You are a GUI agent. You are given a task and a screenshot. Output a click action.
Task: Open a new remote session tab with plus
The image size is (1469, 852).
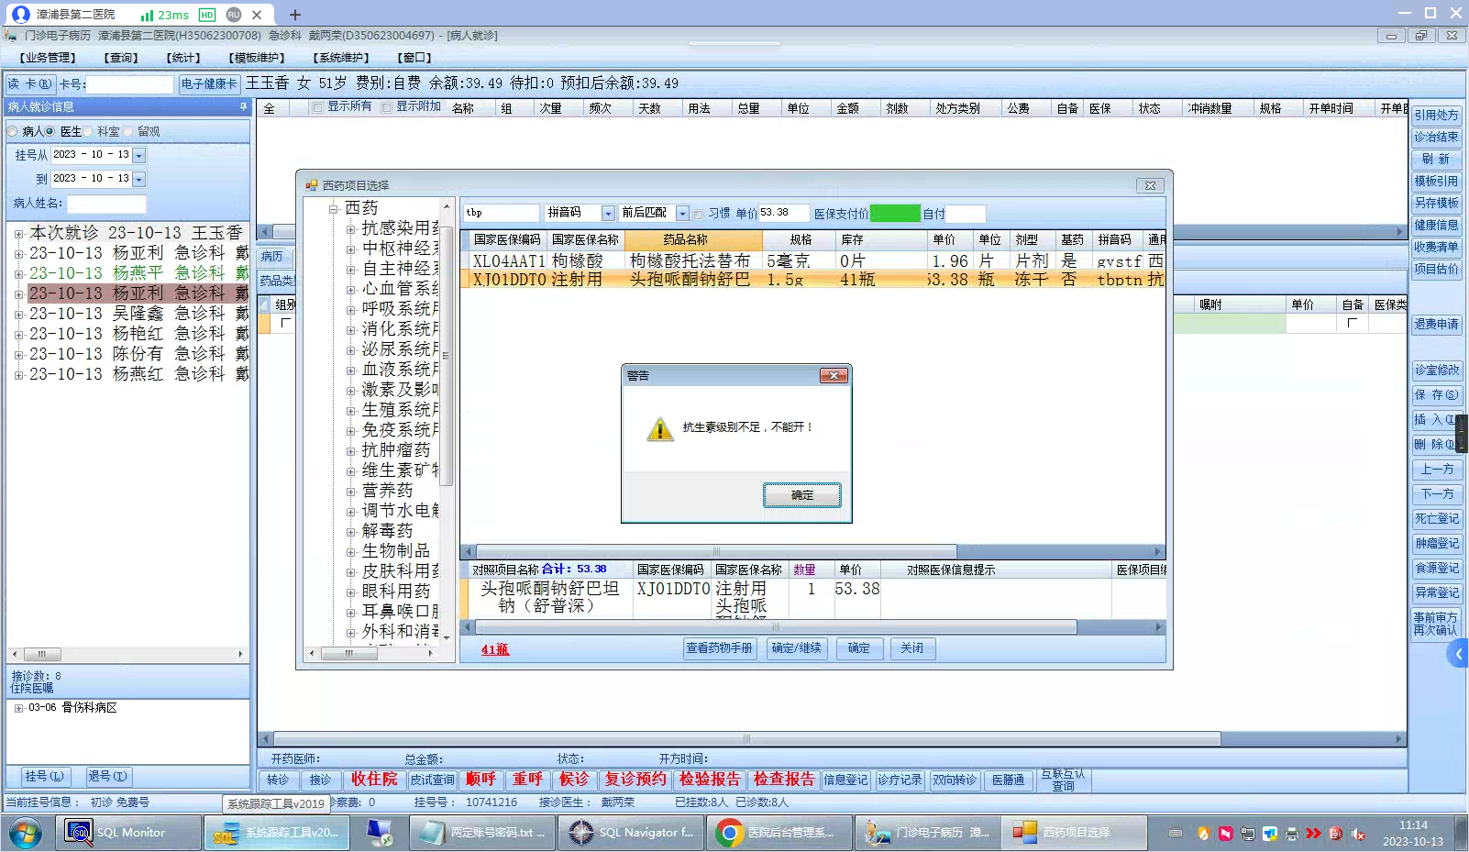coord(295,15)
